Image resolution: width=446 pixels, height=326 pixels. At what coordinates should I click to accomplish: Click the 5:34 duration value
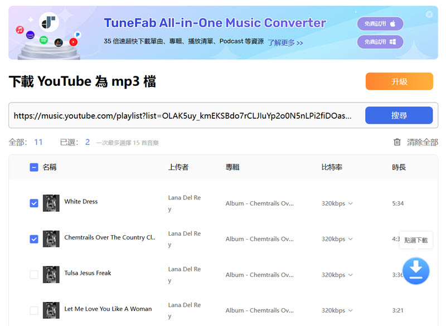(397, 203)
